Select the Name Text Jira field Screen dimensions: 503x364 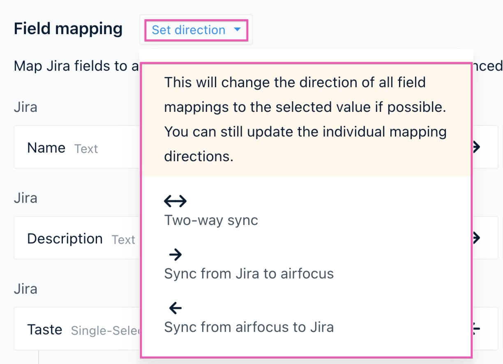click(77, 147)
